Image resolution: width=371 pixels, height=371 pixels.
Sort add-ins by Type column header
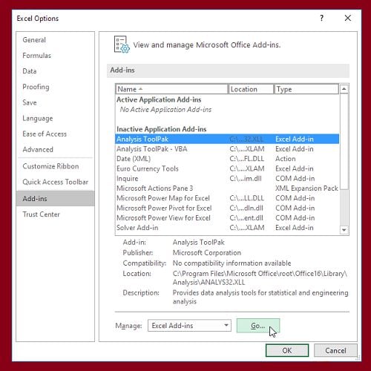click(x=306, y=89)
